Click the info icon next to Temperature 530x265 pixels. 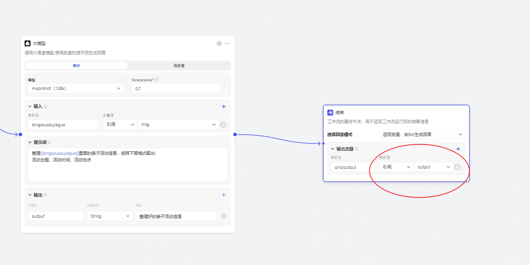tap(157, 79)
